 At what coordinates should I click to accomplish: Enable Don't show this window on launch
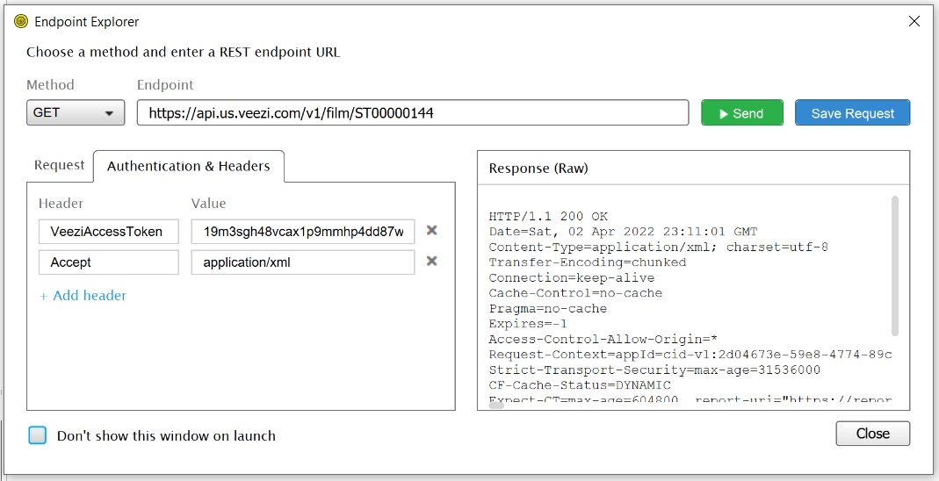(x=38, y=435)
